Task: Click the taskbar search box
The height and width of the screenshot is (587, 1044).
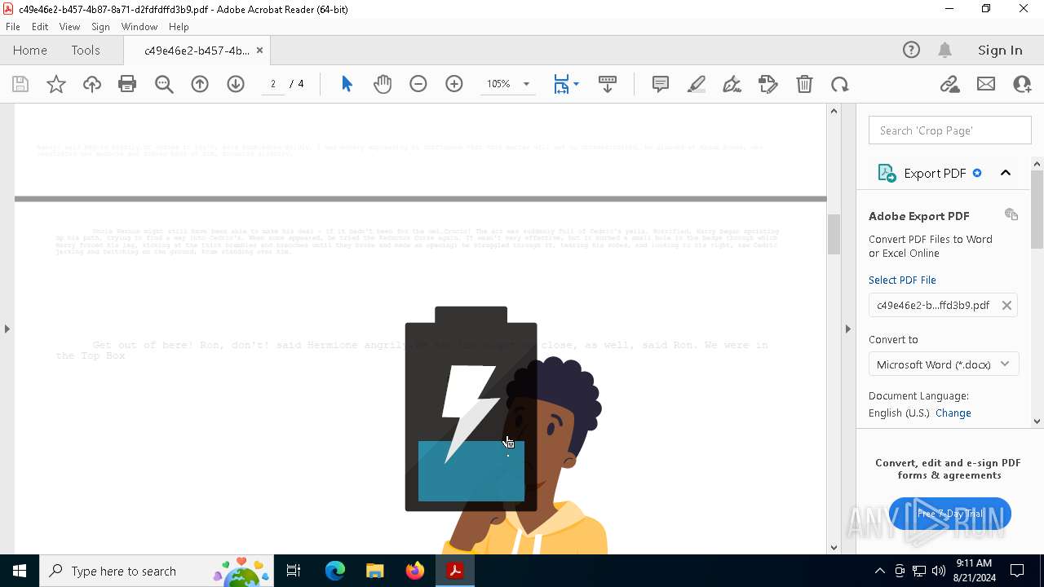Action: pos(156,571)
